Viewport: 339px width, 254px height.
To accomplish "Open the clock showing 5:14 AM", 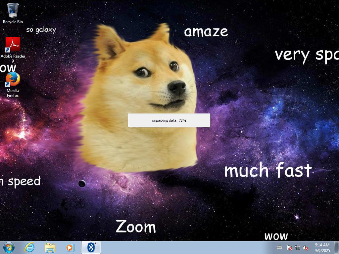I will [322, 247].
